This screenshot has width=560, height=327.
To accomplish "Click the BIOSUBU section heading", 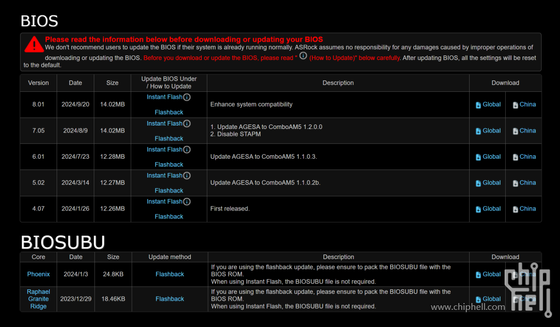I will point(63,243).
